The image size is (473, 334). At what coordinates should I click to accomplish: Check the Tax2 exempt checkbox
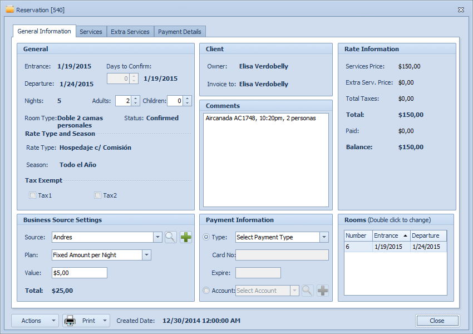(x=98, y=195)
